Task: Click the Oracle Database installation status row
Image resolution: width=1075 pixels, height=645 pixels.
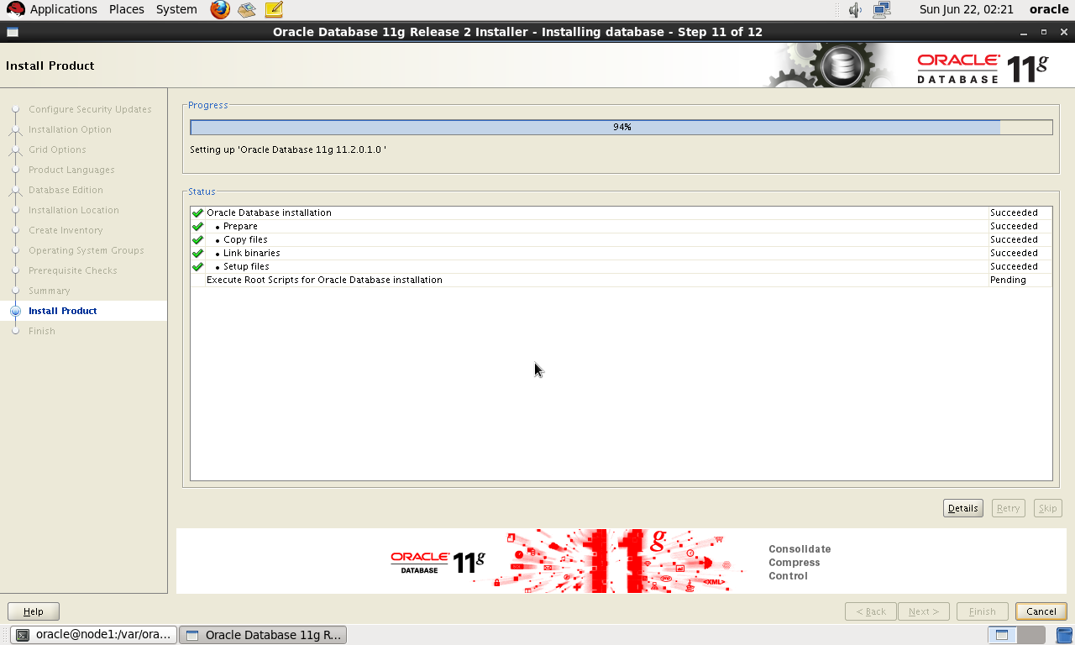Action: (x=621, y=213)
